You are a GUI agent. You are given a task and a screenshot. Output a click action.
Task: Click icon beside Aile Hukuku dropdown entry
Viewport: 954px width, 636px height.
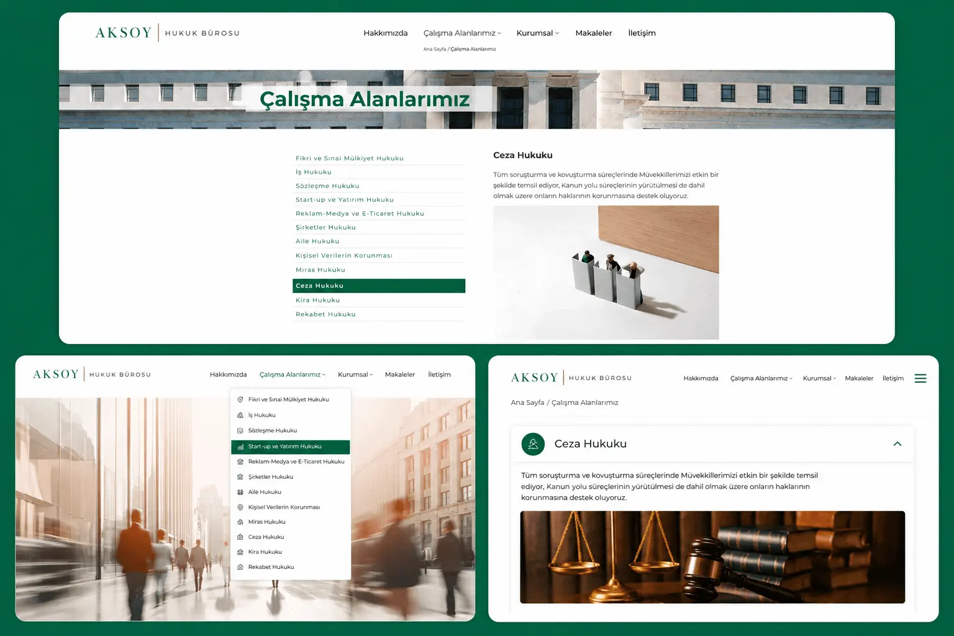[x=240, y=492]
